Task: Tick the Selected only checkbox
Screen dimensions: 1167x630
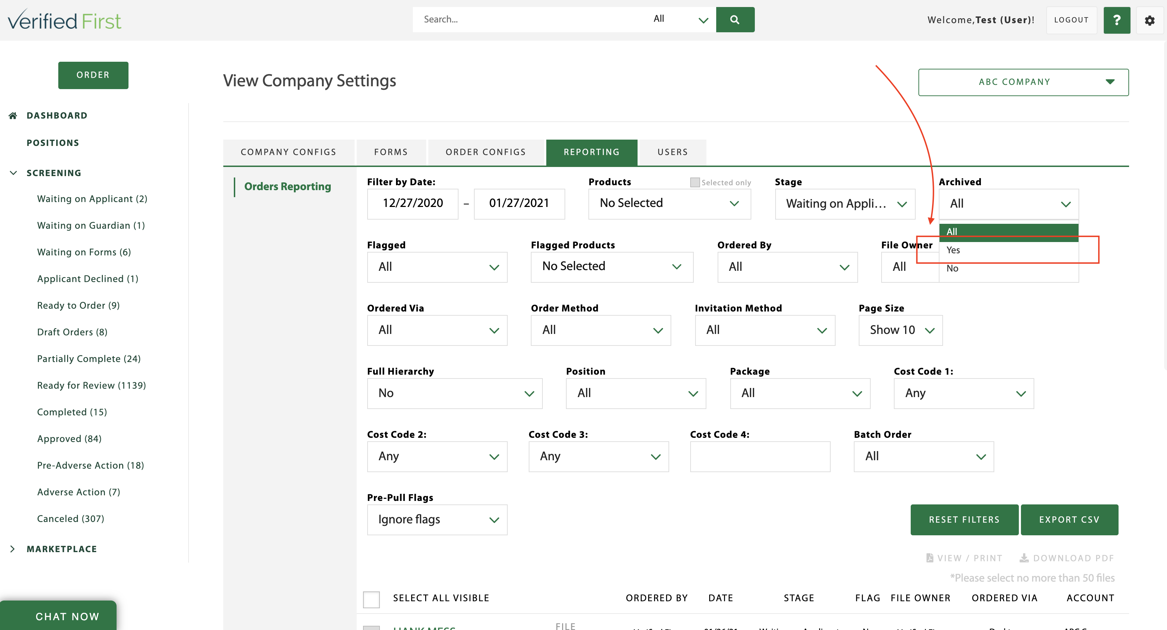Action: tap(694, 182)
